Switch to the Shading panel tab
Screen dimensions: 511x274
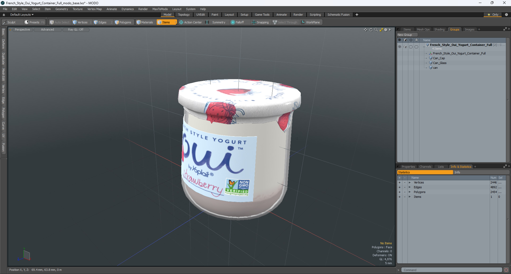click(x=439, y=29)
